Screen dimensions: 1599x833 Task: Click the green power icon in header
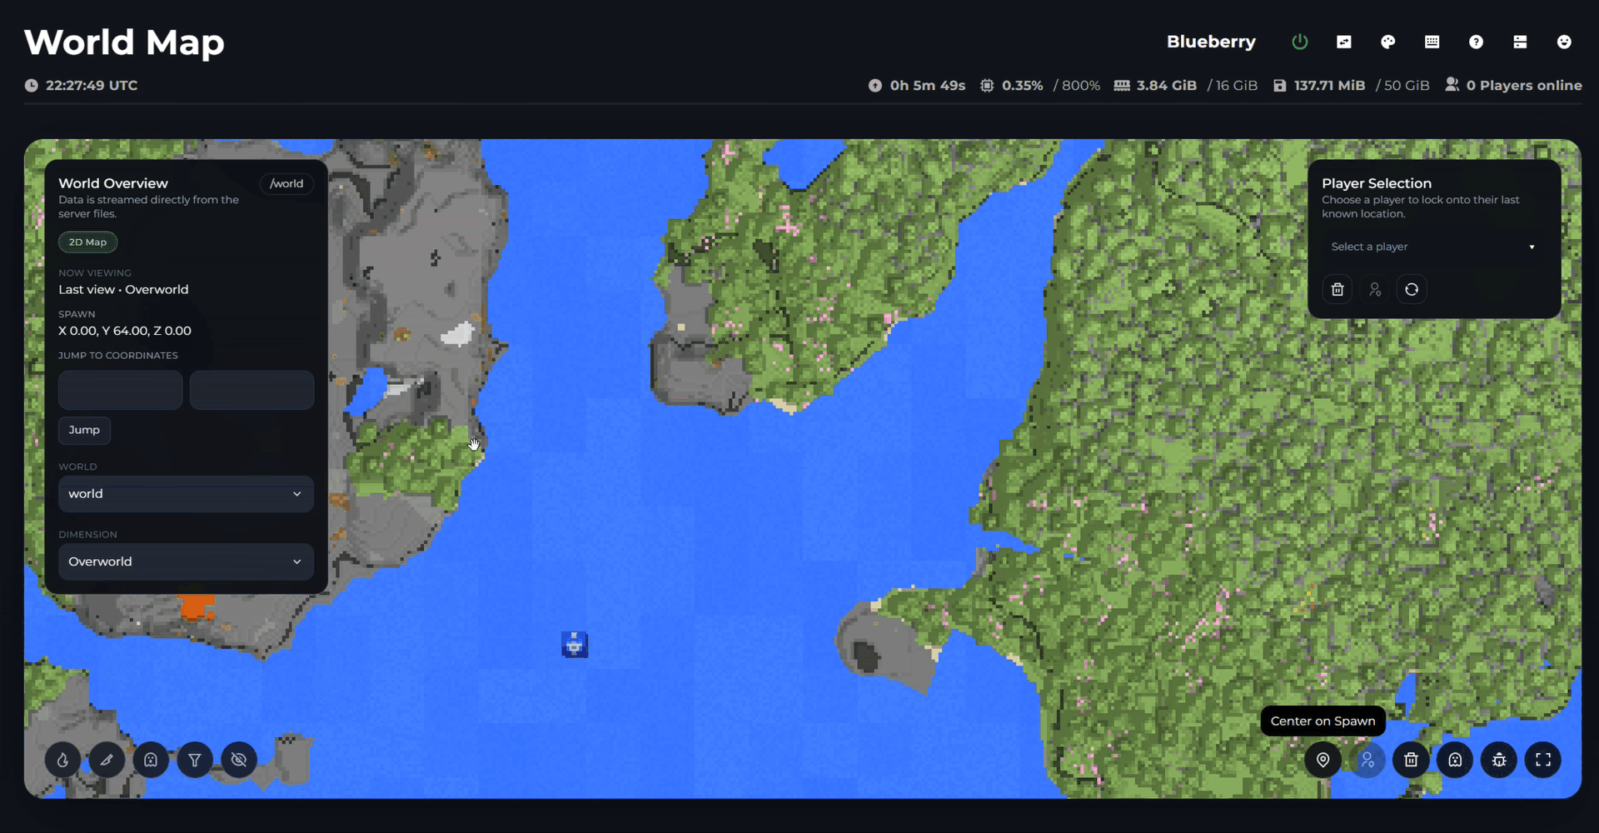point(1299,42)
